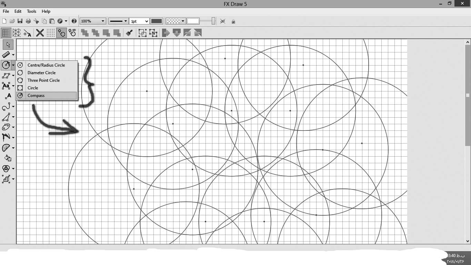
Task: Click the Print icon in the toolbar
Action: [x=28, y=21]
